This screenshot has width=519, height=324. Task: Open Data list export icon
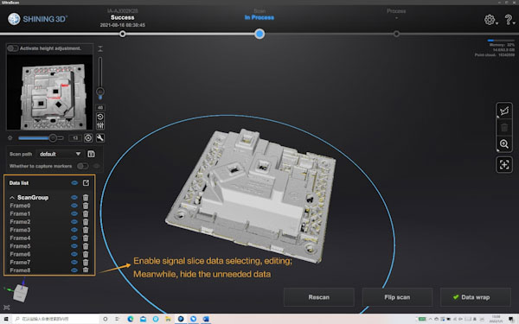pyautogui.click(x=86, y=183)
